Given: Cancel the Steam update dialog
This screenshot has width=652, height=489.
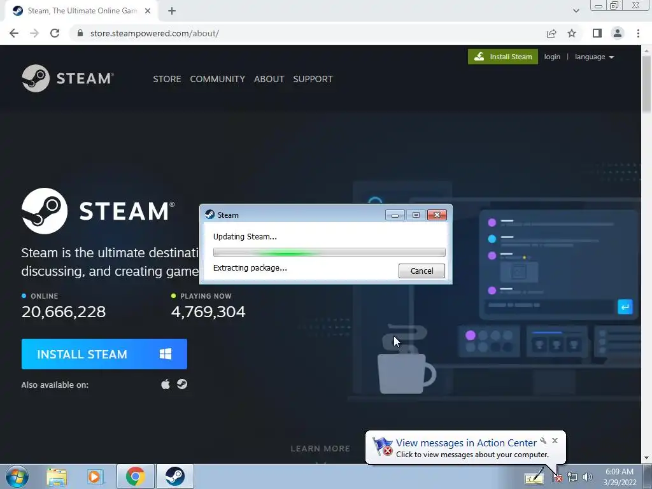Looking at the screenshot, I should [x=422, y=271].
